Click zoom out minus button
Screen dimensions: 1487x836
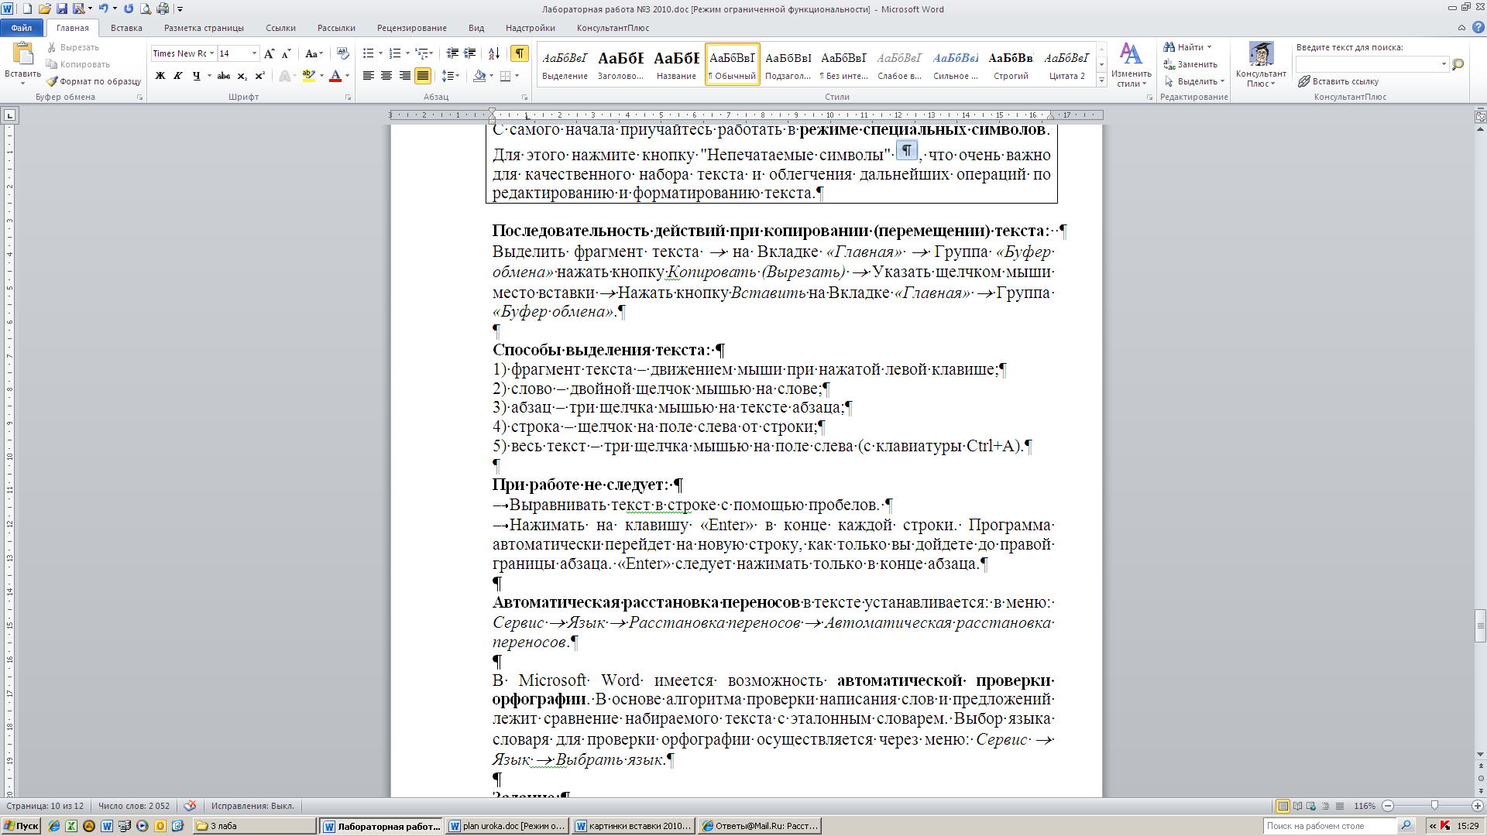1388,806
